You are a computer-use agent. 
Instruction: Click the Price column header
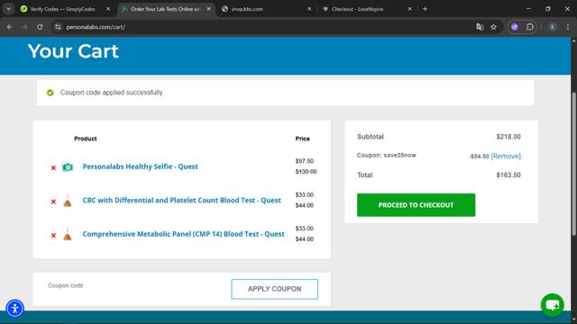[303, 139]
